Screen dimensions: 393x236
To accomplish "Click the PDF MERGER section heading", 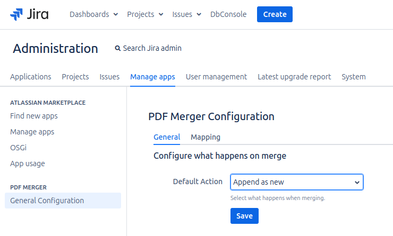I will [x=28, y=187].
